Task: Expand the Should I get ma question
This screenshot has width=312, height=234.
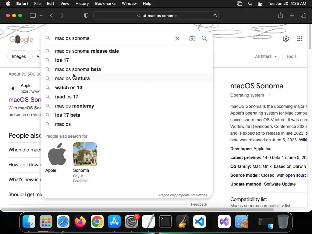Action: pyautogui.click(x=25, y=195)
